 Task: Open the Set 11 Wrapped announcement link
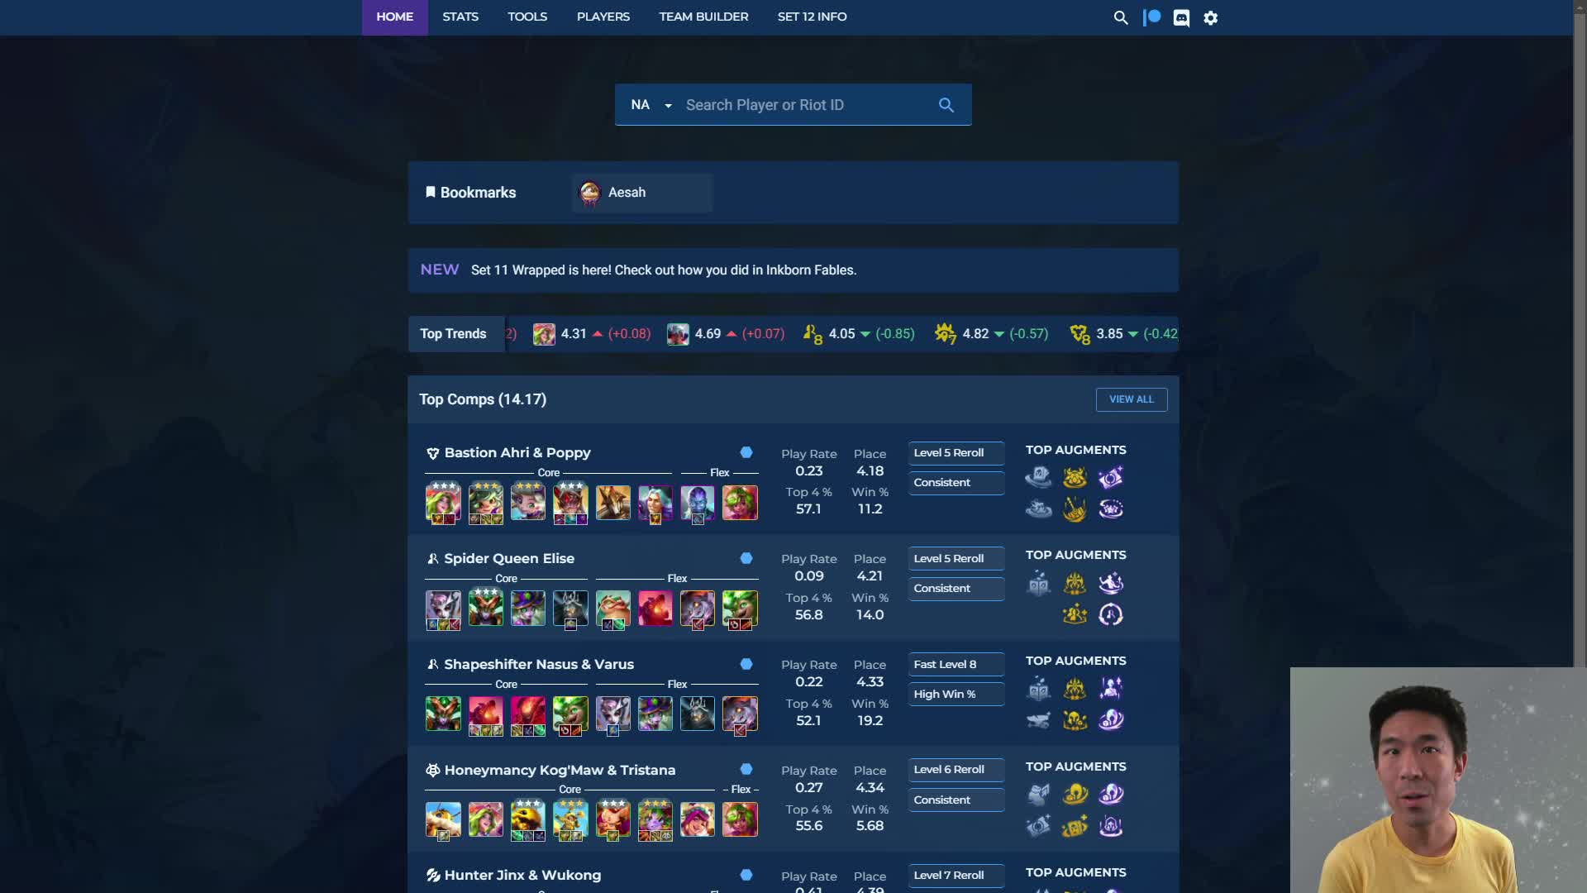click(x=664, y=270)
